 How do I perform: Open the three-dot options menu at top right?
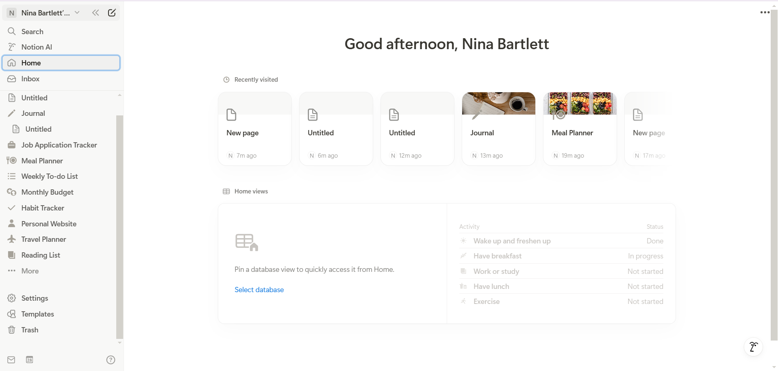coord(765,12)
